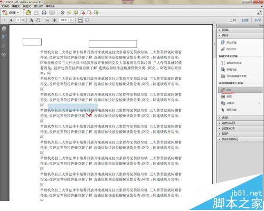The width and height of the screenshot is (264, 211).
Task: Click the red stamp document icon
Action: [83, 13]
